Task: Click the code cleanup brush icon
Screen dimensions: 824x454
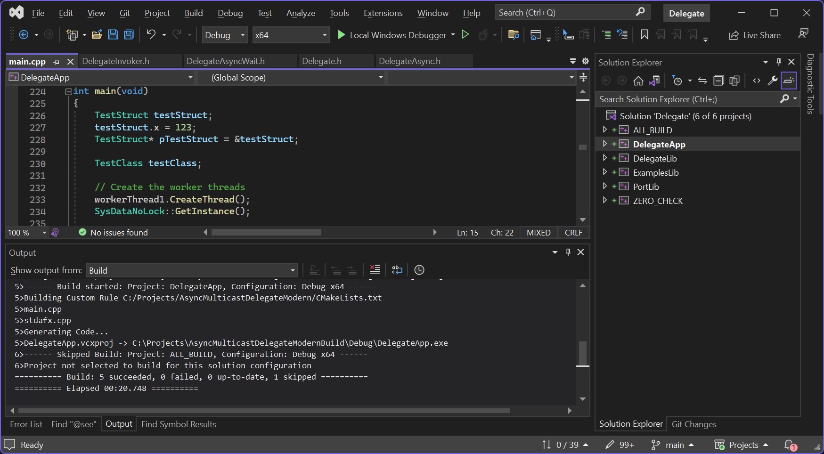Action: pyautogui.click(x=55, y=233)
